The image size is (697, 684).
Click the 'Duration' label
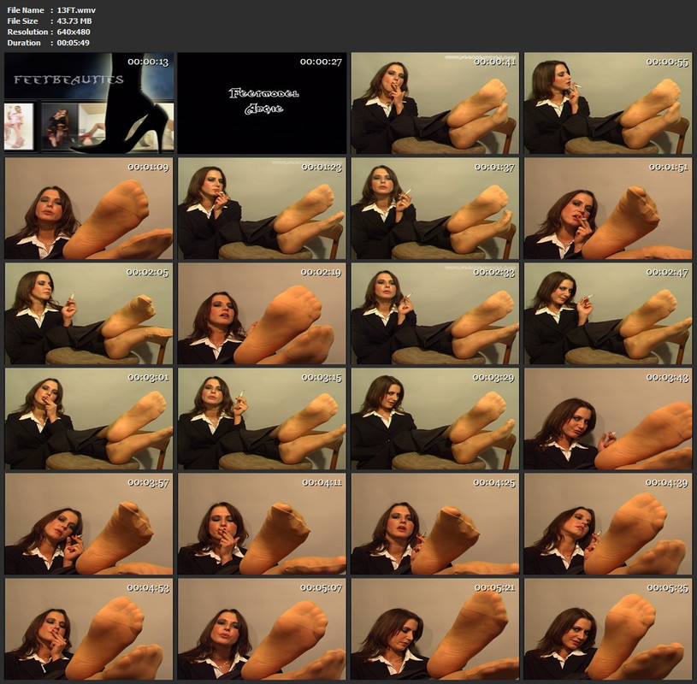pos(24,43)
